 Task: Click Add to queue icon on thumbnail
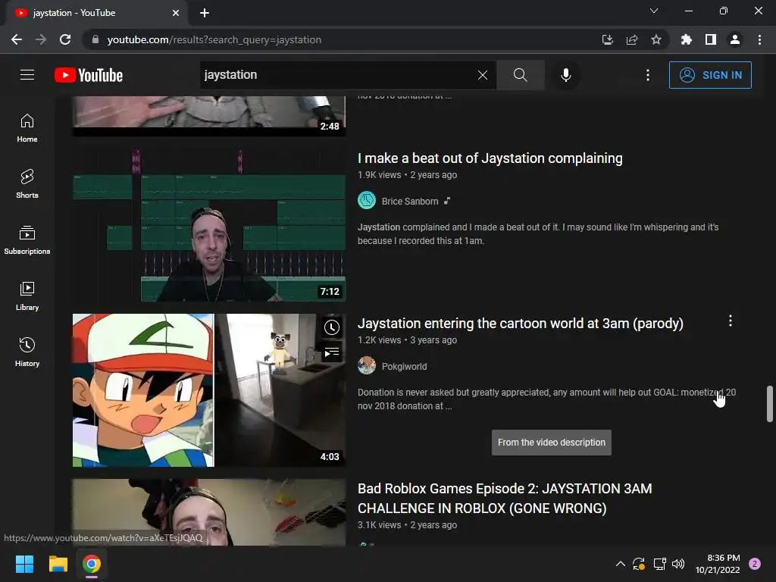click(332, 352)
